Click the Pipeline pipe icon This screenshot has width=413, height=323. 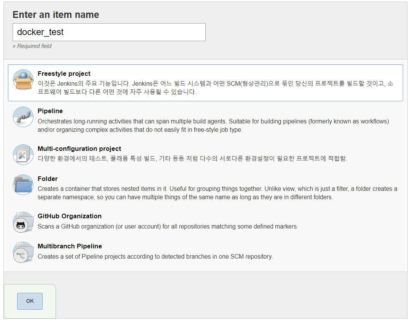click(x=23, y=117)
